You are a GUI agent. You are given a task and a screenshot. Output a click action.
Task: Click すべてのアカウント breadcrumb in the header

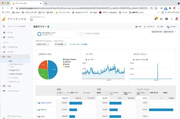click(37, 17)
